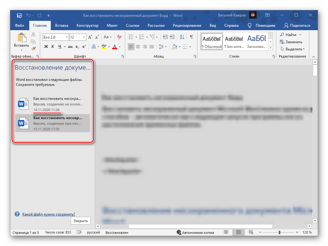Click the Format Painter brush icon
Image resolution: width=328 pixels, height=246 pixels.
pyautogui.click(x=34, y=49)
